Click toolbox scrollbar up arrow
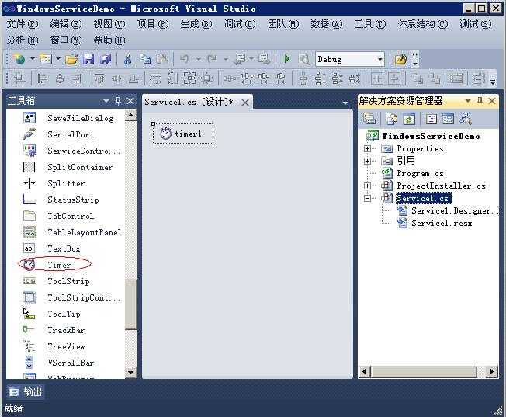Image resolution: width=506 pixels, height=417 pixels. [x=130, y=115]
